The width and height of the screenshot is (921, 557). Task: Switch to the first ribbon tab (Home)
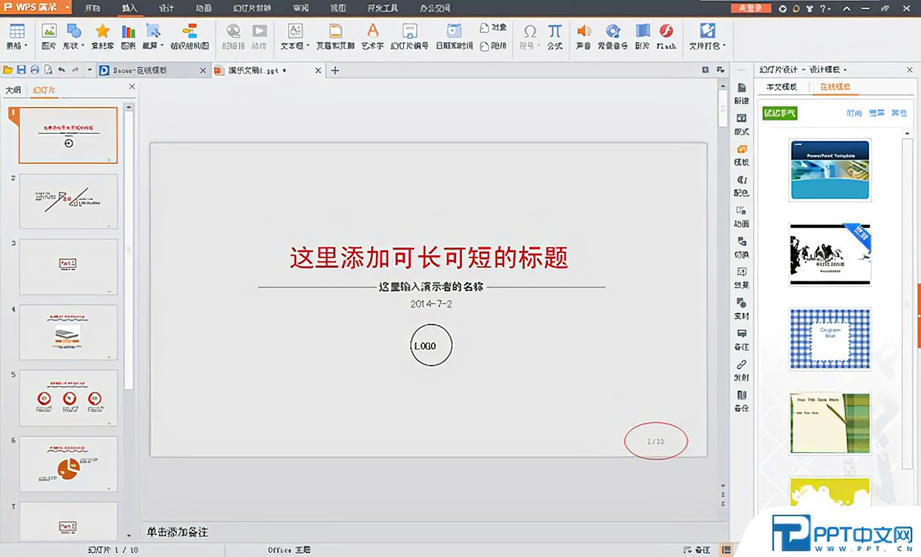(92, 9)
